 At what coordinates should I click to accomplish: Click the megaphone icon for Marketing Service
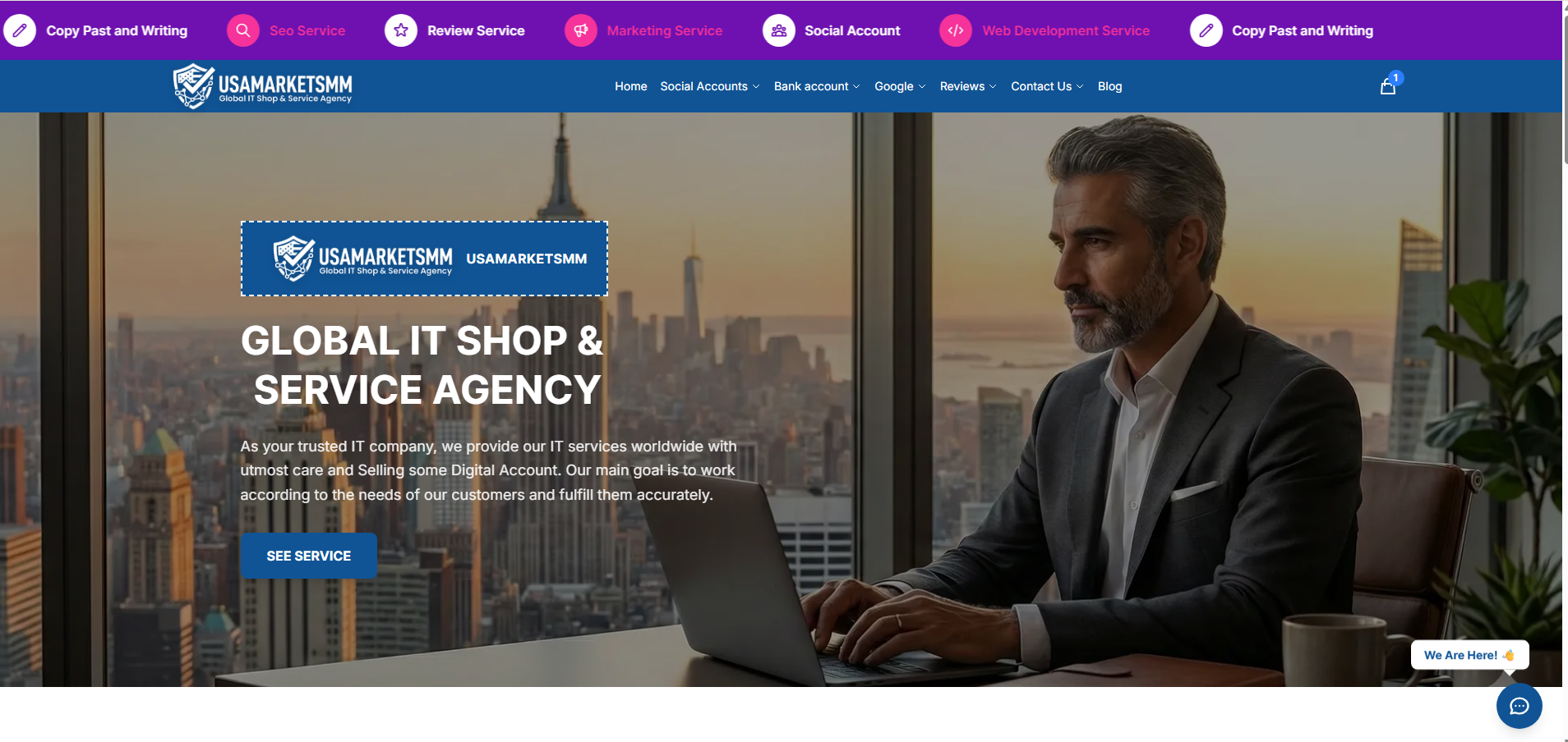[581, 31]
